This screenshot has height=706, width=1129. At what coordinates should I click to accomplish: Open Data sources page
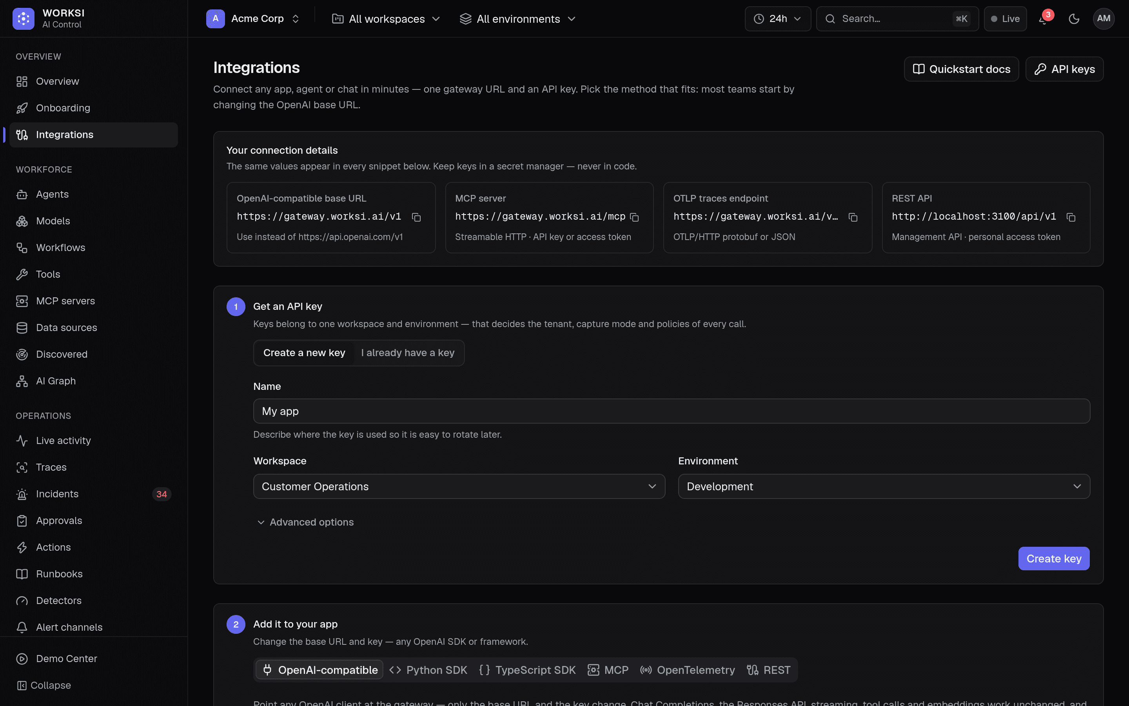click(93, 328)
